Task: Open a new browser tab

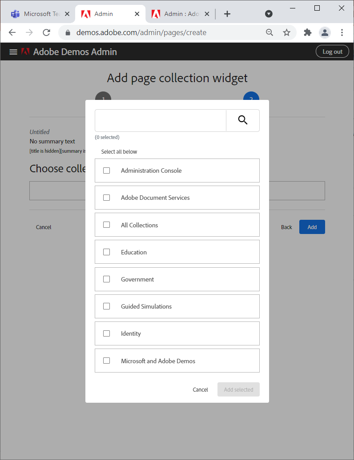Action: coord(227,14)
